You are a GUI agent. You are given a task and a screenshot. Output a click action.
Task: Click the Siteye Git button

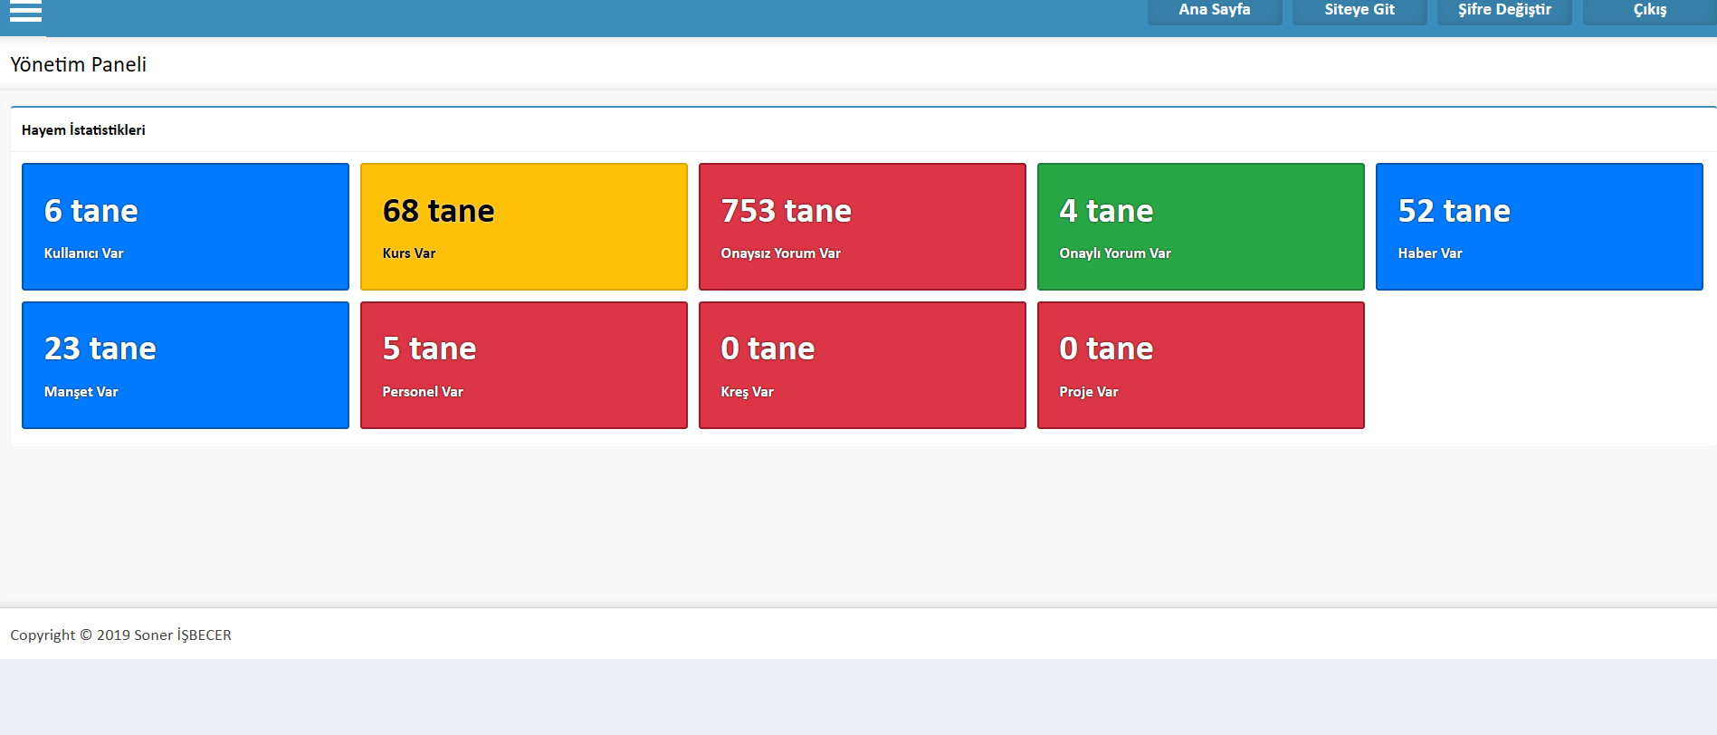pyautogui.click(x=1359, y=10)
